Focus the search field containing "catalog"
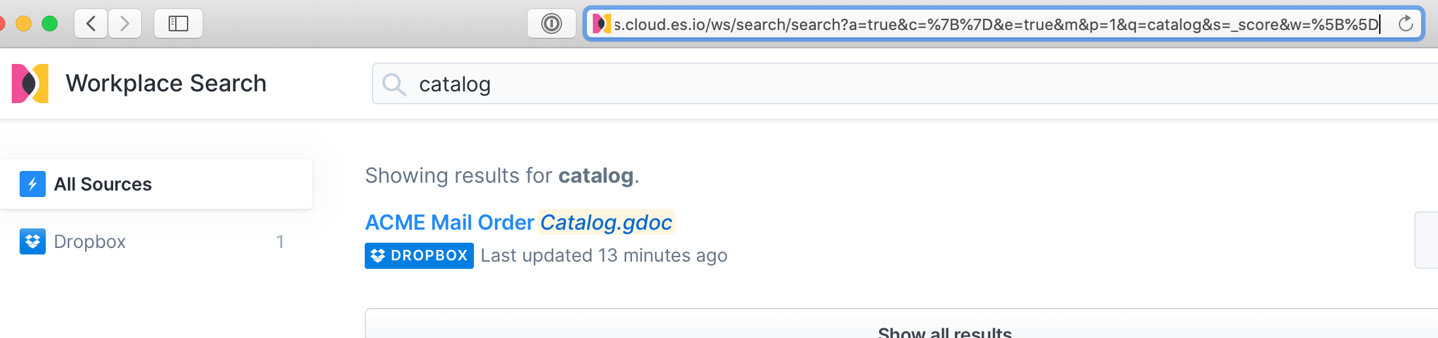The width and height of the screenshot is (1438, 338). [850, 84]
